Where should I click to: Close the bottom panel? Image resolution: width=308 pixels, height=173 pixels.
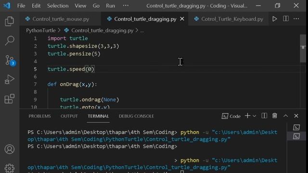pos(296,116)
